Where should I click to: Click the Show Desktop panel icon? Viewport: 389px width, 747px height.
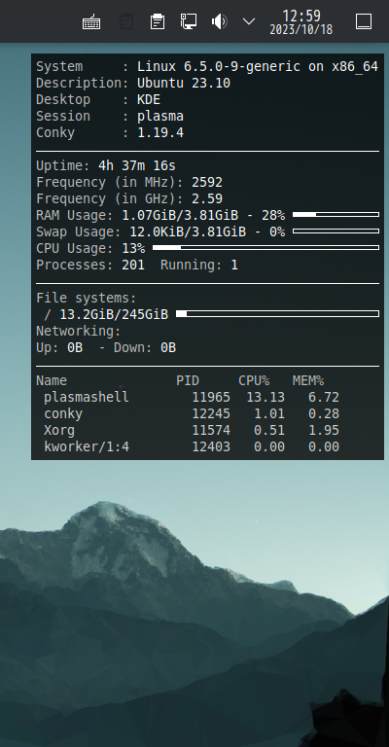364,21
